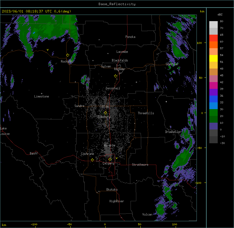Click the yellow diamond marker beside RockyMH
234x228 pixels.
[68, 55]
